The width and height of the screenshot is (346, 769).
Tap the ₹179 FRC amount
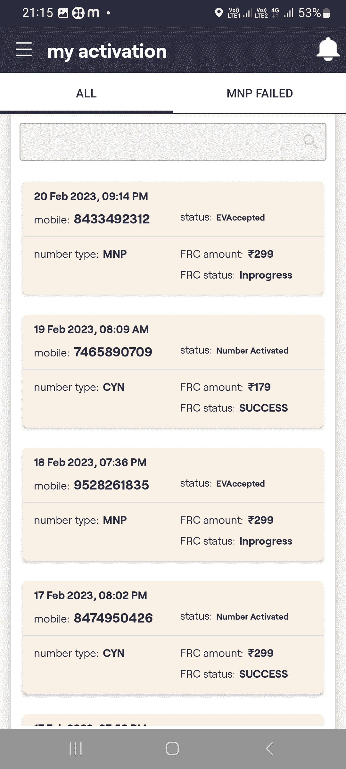coord(259,387)
